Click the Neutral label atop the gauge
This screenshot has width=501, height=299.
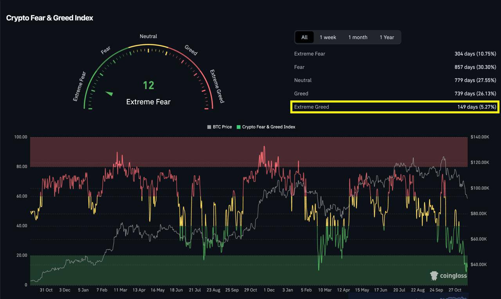148,36
